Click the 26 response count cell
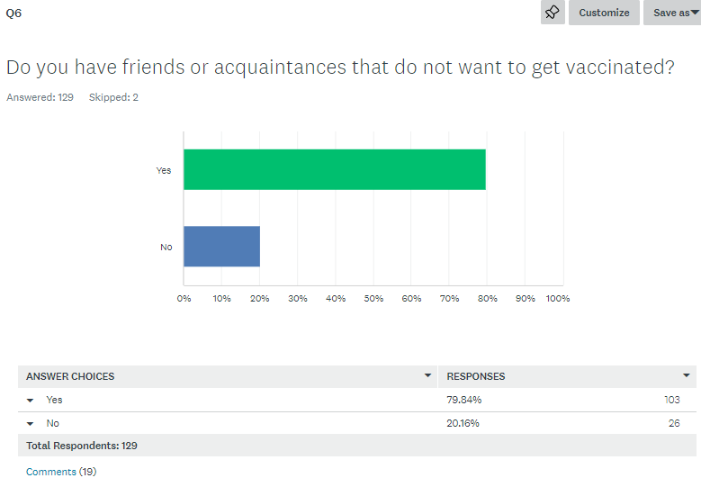701x487 pixels. pos(674,423)
